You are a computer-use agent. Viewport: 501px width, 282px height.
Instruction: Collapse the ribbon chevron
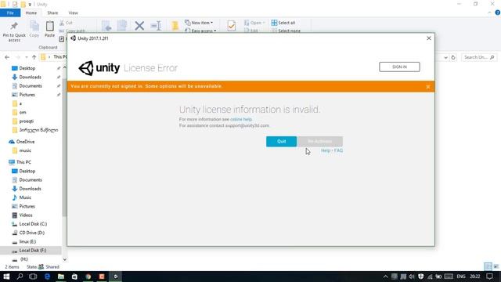(x=489, y=13)
